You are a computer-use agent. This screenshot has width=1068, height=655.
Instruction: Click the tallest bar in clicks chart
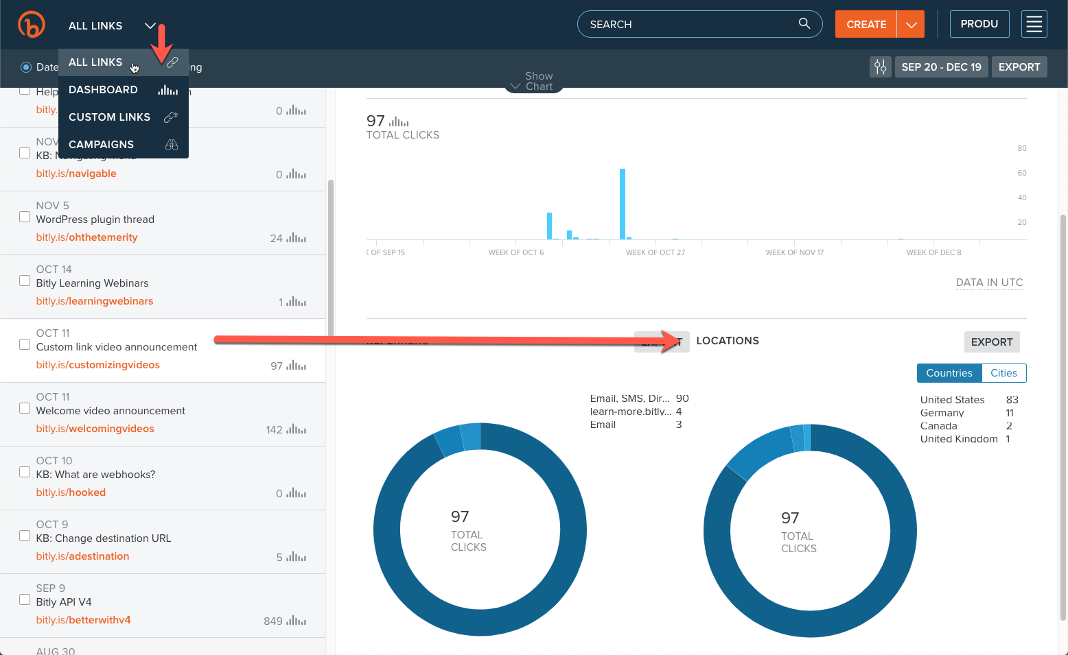623,204
